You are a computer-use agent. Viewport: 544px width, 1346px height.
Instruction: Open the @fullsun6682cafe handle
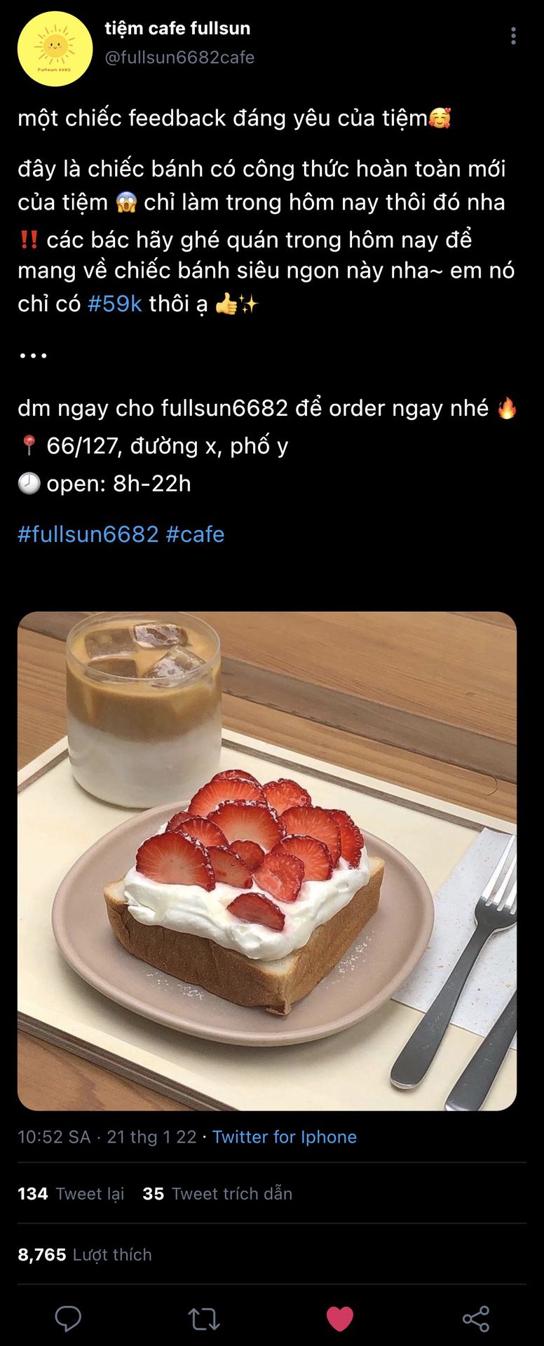179,57
